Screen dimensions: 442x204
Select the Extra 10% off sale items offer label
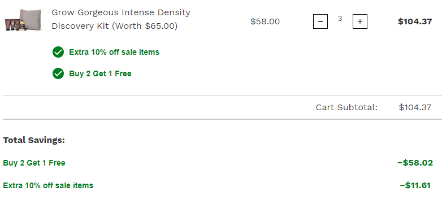(x=114, y=52)
